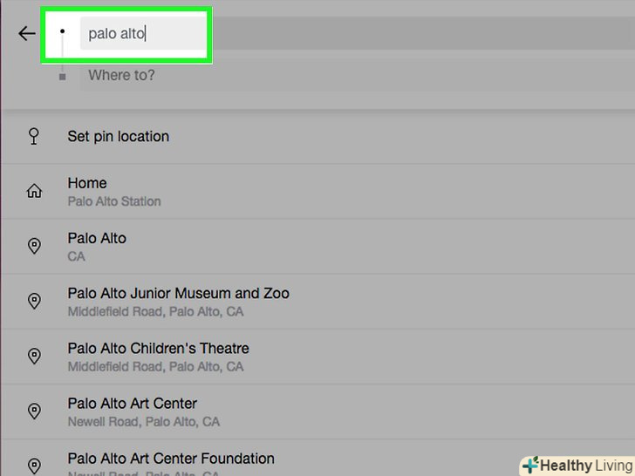Choose the Palo Alto Art Center result

(x=144, y=411)
